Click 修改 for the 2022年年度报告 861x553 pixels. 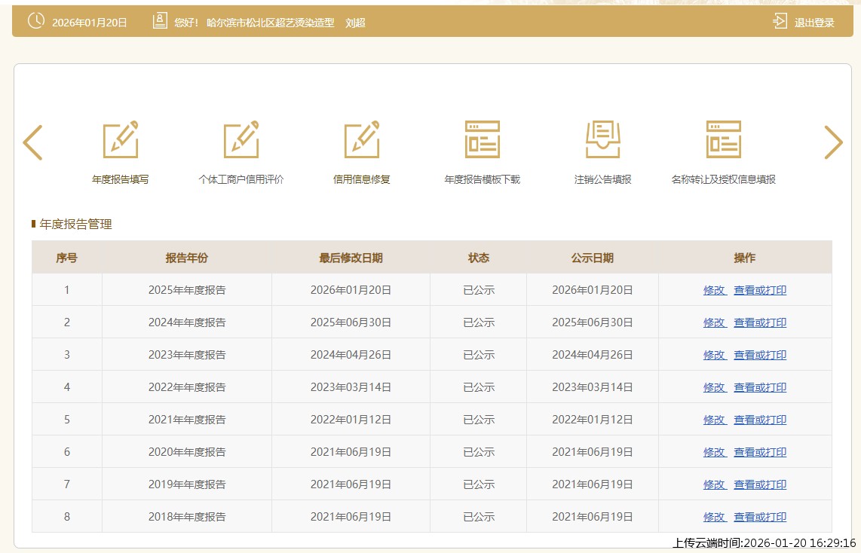(714, 387)
